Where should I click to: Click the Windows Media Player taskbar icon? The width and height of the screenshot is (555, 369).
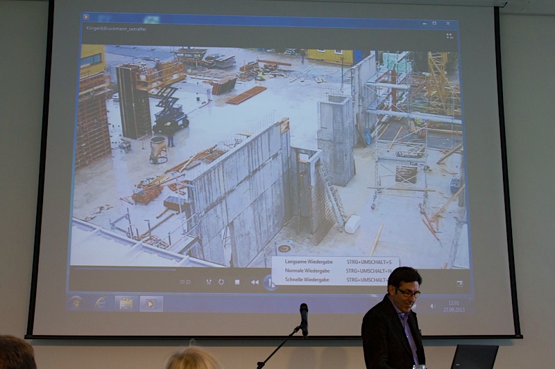click(x=151, y=303)
